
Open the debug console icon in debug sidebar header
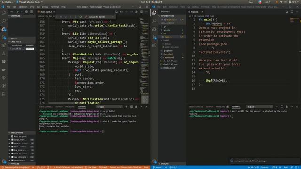coord(32,12)
